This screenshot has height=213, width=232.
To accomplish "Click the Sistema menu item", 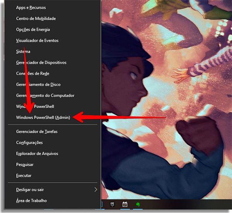I will (x=53, y=51).
